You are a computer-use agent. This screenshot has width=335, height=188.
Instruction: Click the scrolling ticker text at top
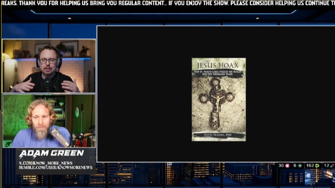click(167, 3)
